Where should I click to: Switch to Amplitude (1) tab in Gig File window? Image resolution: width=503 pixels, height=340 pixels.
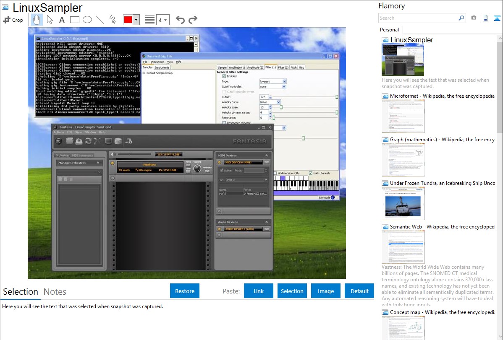[237, 67]
